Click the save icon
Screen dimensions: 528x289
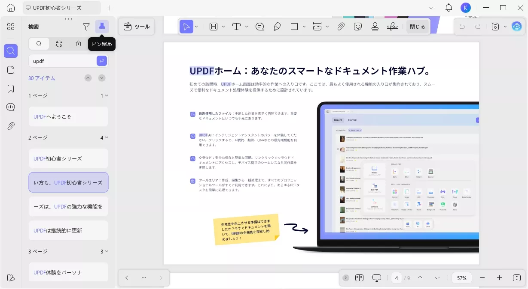pos(495,27)
